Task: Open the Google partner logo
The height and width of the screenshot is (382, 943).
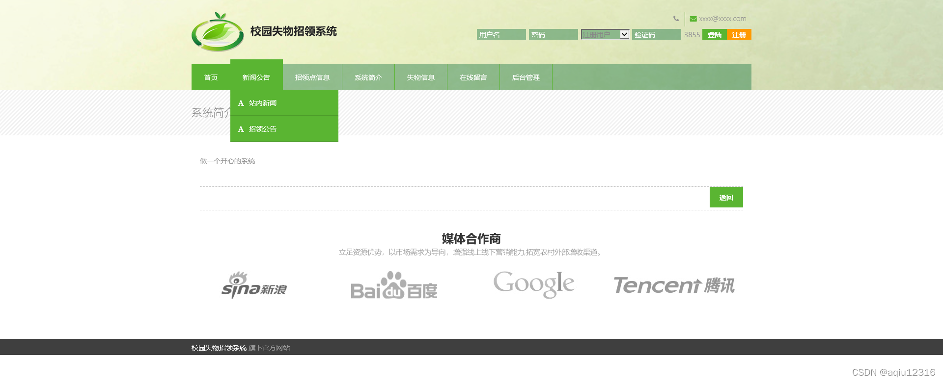Action: coord(534,284)
